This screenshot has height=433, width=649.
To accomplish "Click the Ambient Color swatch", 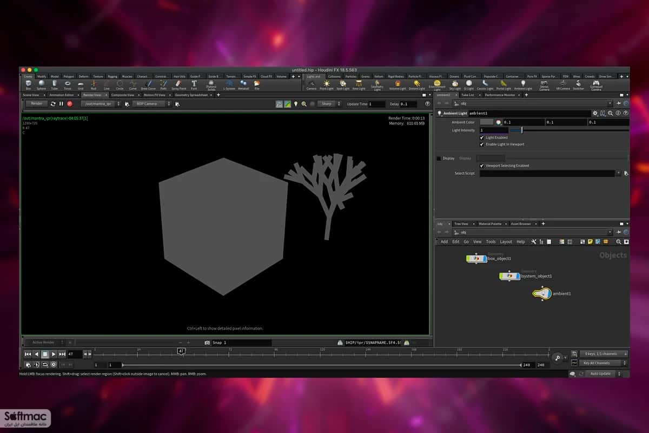I will coord(486,122).
